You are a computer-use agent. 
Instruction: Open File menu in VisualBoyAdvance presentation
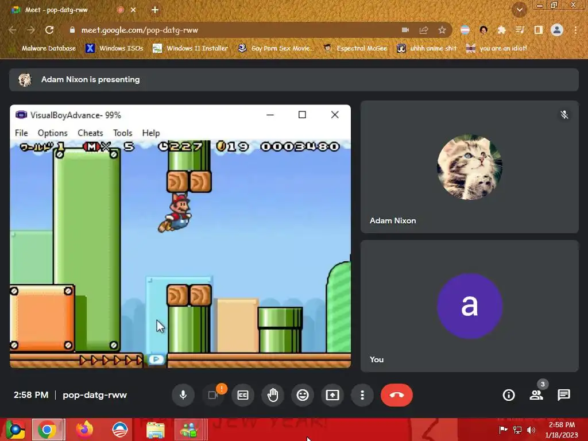[21, 133]
